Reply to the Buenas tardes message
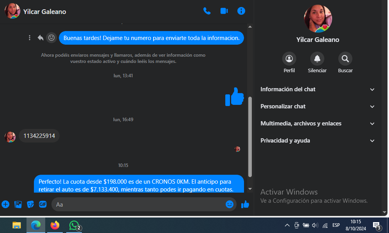 [41, 38]
